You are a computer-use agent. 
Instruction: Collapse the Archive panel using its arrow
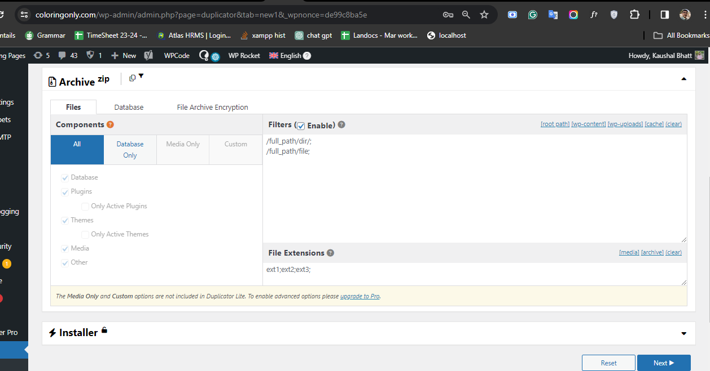click(x=683, y=79)
